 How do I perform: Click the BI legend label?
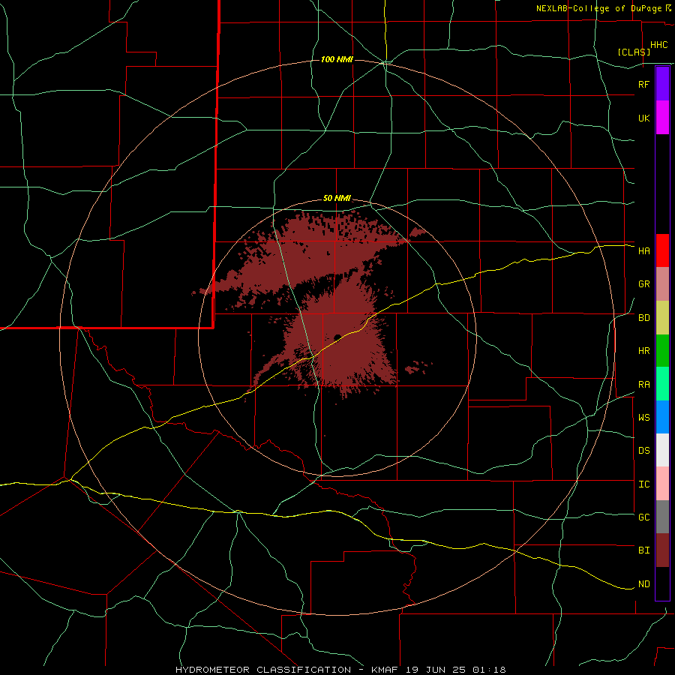(x=643, y=550)
